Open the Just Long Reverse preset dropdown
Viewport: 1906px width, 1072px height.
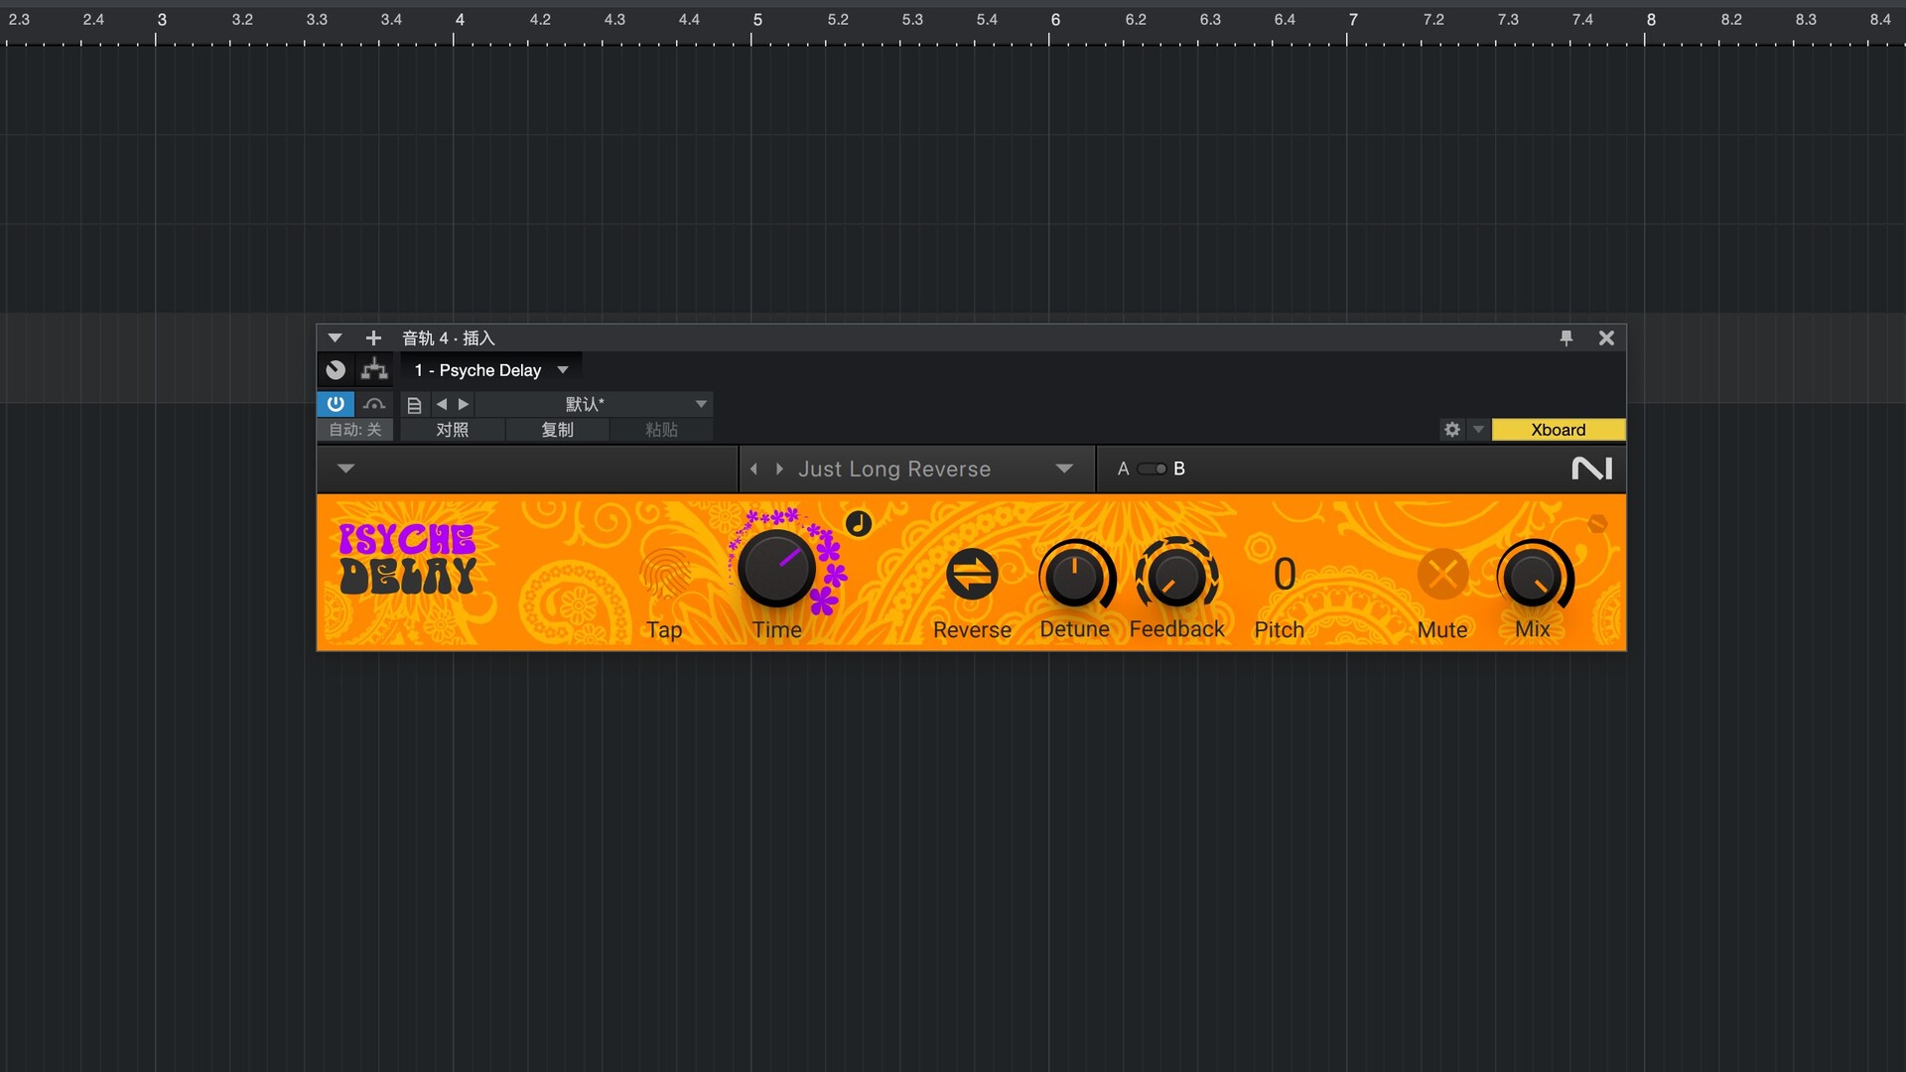[x=1064, y=469]
